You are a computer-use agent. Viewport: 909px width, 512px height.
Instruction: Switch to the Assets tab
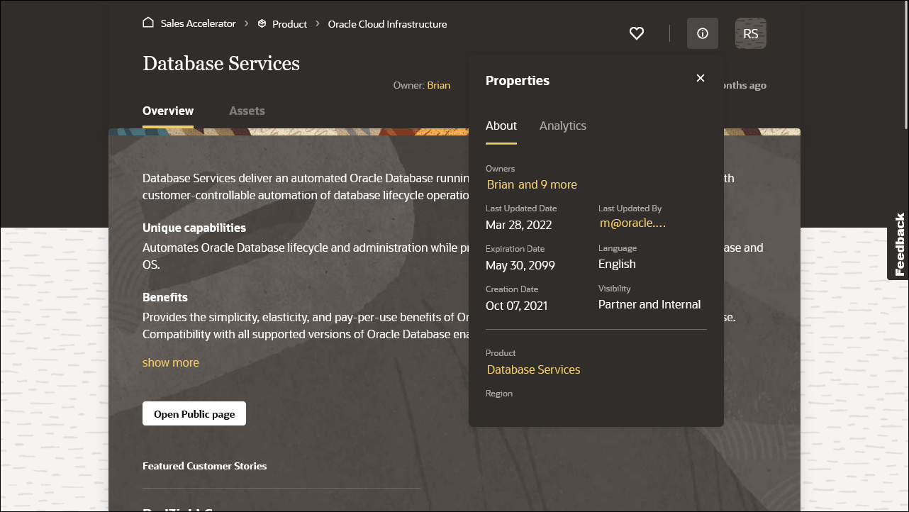pos(247,111)
